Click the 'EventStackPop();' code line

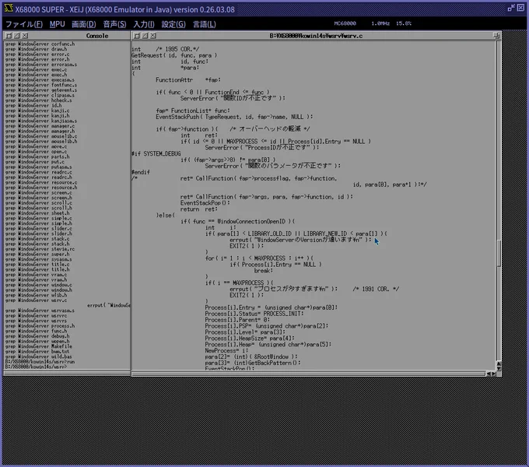(205, 203)
